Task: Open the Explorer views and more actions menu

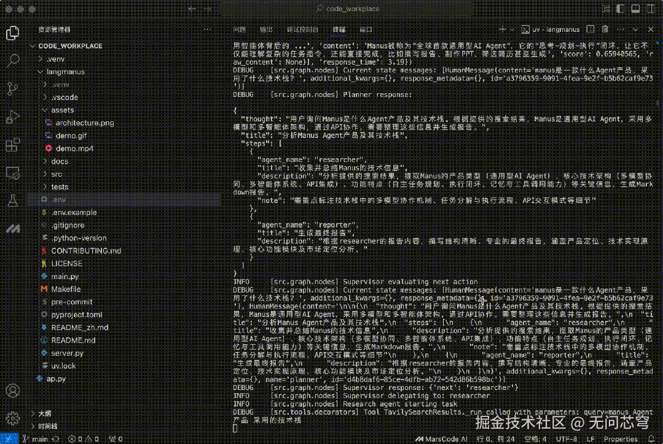Action: tap(207, 29)
